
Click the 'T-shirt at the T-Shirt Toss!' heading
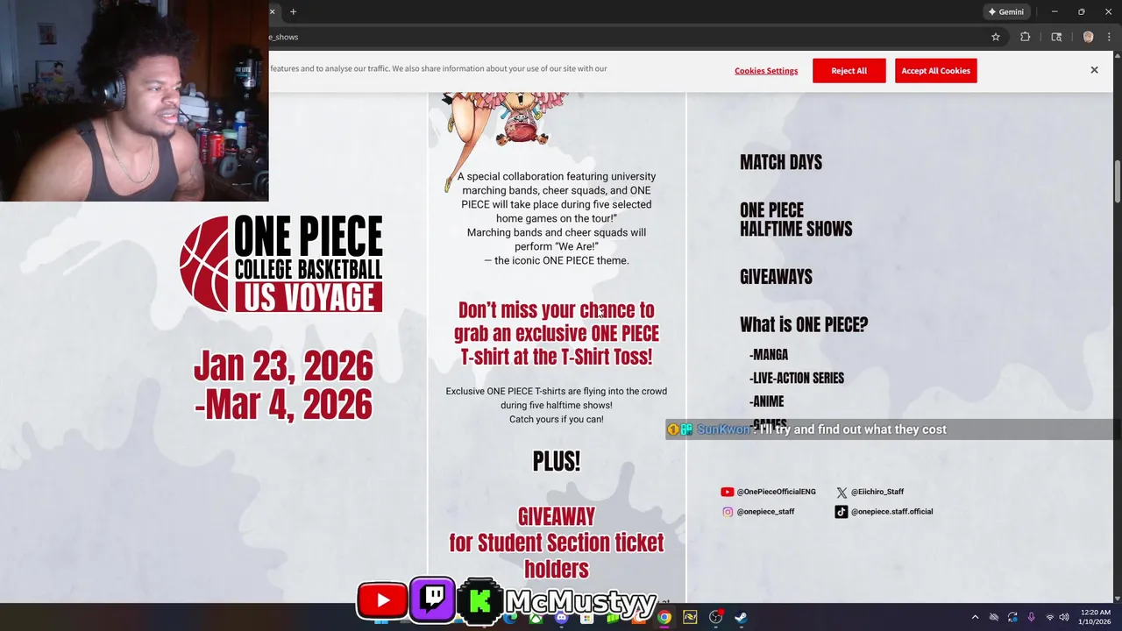(x=557, y=357)
